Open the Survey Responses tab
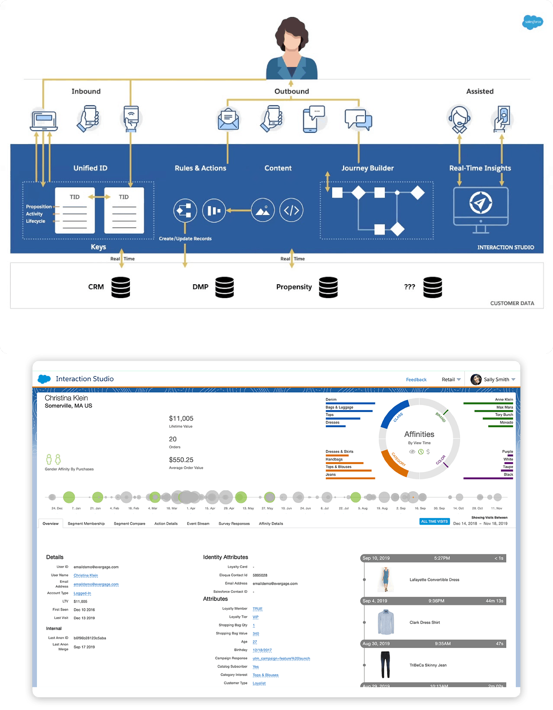The width and height of the screenshot is (553, 710). (x=234, y=523)
